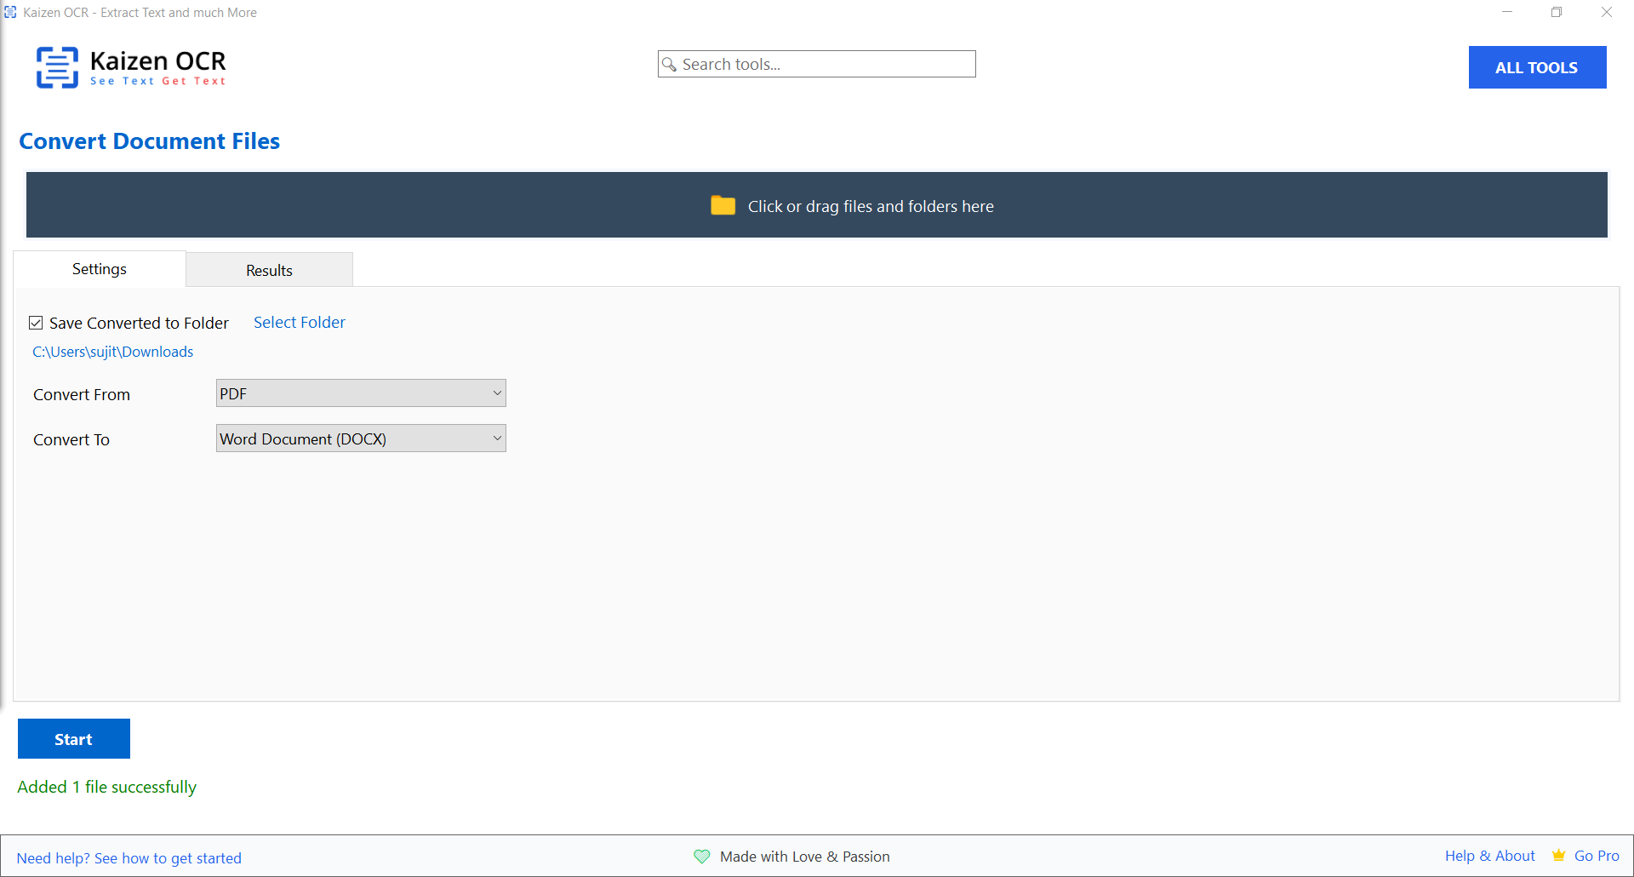The height and width of the screenshot is (877, 1634).
Task: Click the search tools input field
Action: tap(817, 64)
